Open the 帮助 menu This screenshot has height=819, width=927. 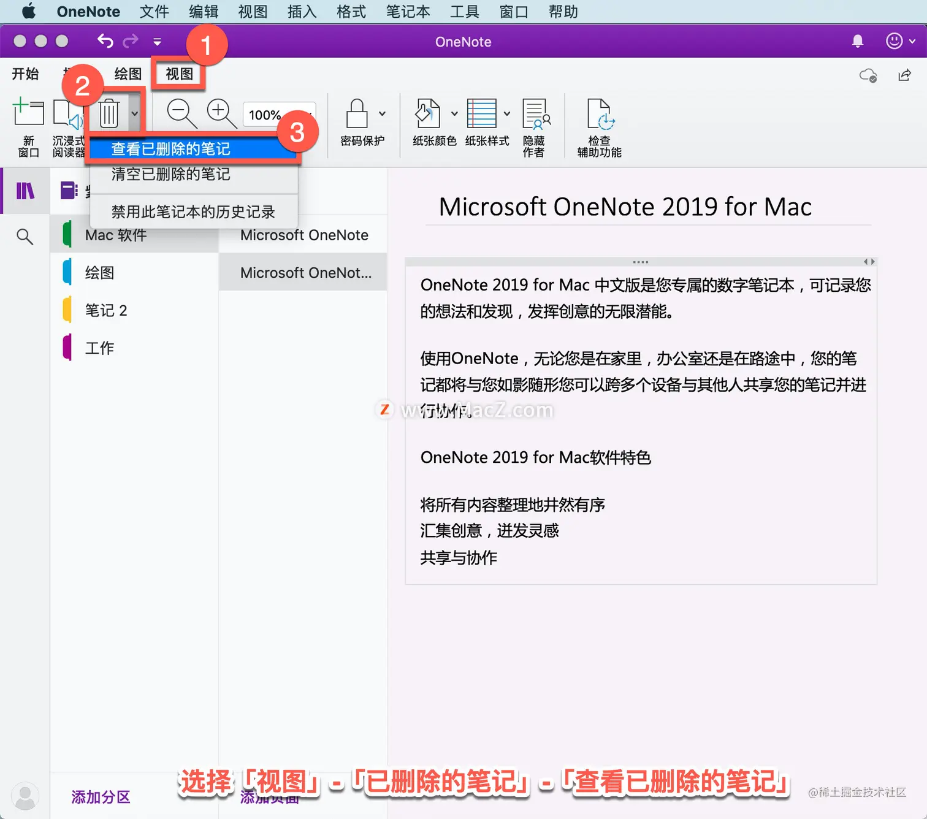click(563, 12)
